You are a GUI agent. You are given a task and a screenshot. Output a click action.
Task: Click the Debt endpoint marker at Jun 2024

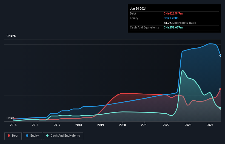[x=220, y=89]
